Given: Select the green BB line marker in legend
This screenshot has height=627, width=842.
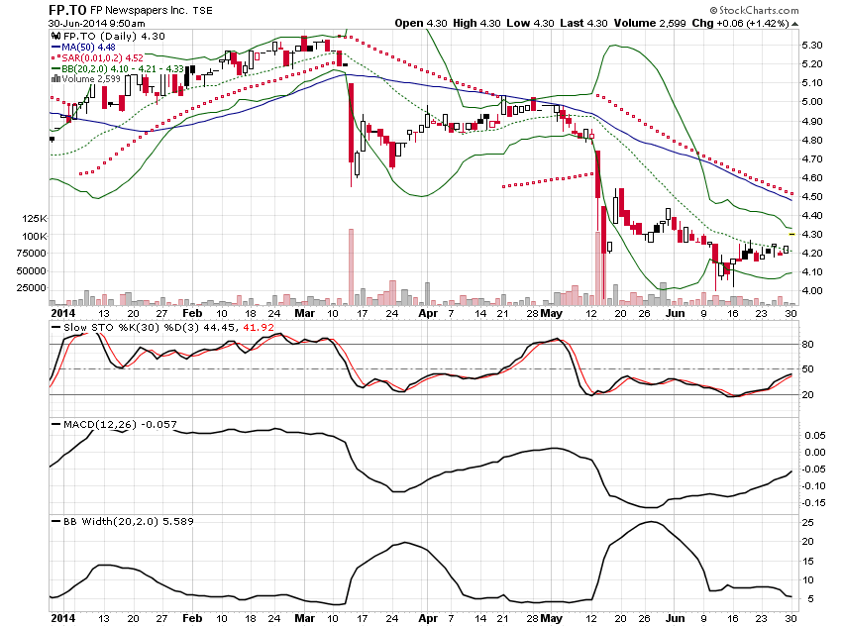Looking at the screenshot, I should (55, 68).
